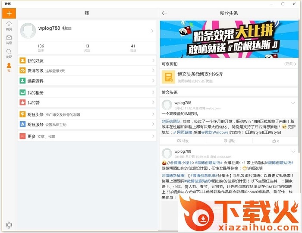The height and width of the screenshot is (233, 302).
Task: Click the 博文头条 section header
Action: pyautogui.click(x=170, y=92)
